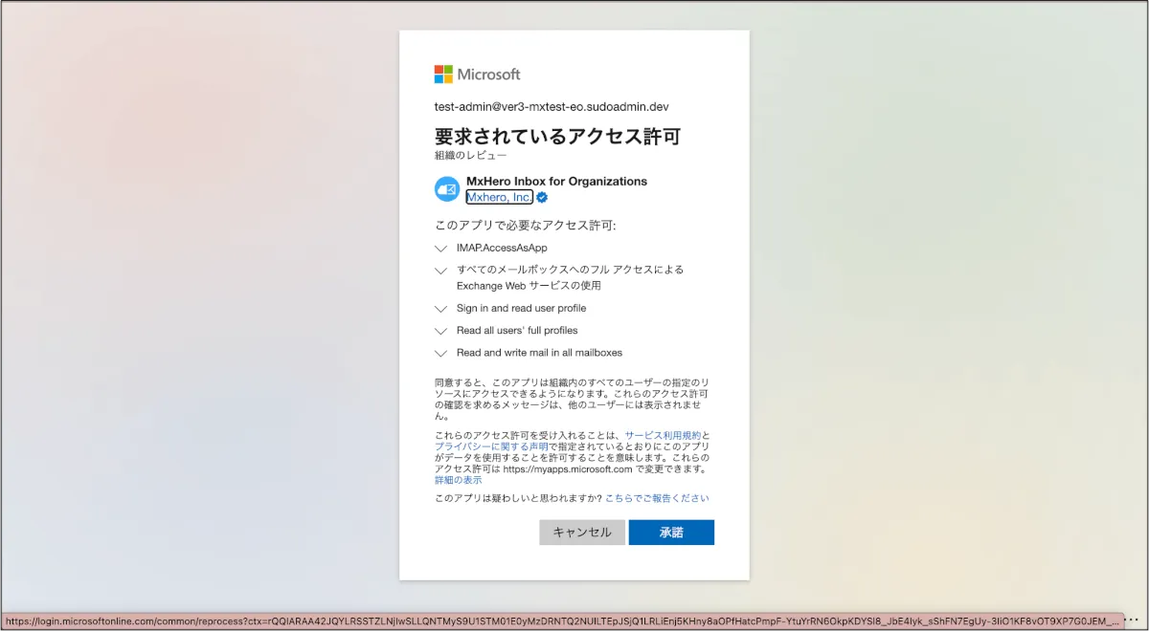Click the このアプリで必要なアクセス許可: label

coord(526,226)
